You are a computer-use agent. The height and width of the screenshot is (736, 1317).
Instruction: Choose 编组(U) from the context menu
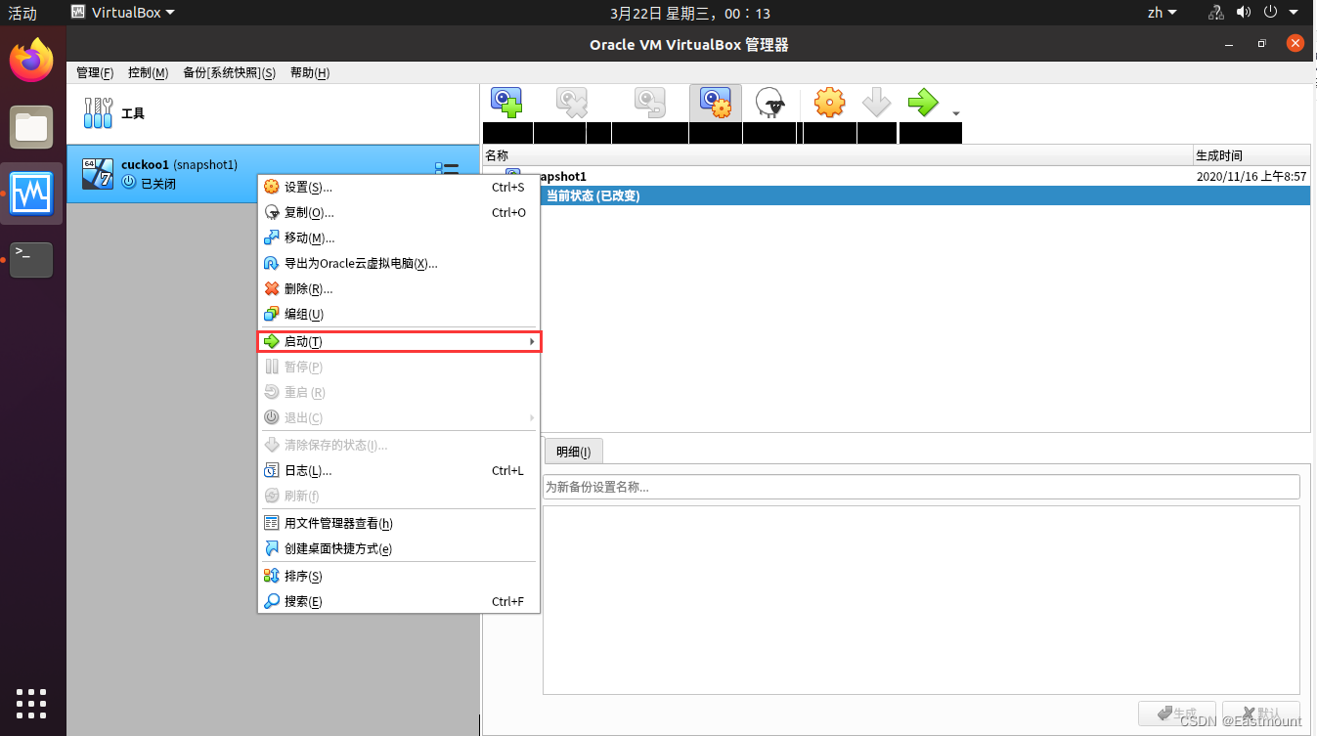(x=399, y=314)
